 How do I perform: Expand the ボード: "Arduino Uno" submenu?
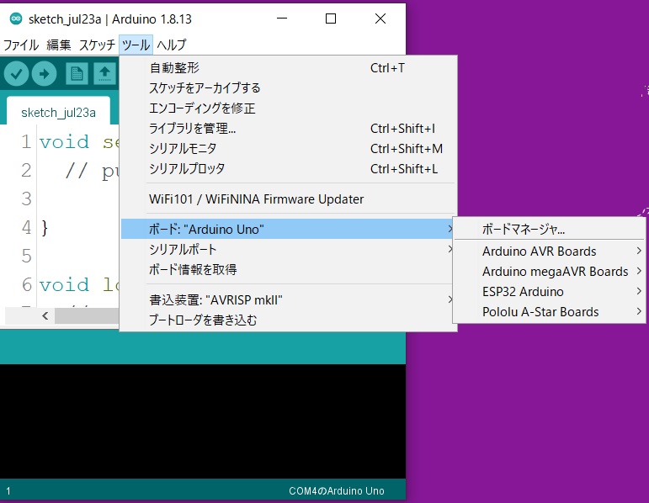(289, 229)
